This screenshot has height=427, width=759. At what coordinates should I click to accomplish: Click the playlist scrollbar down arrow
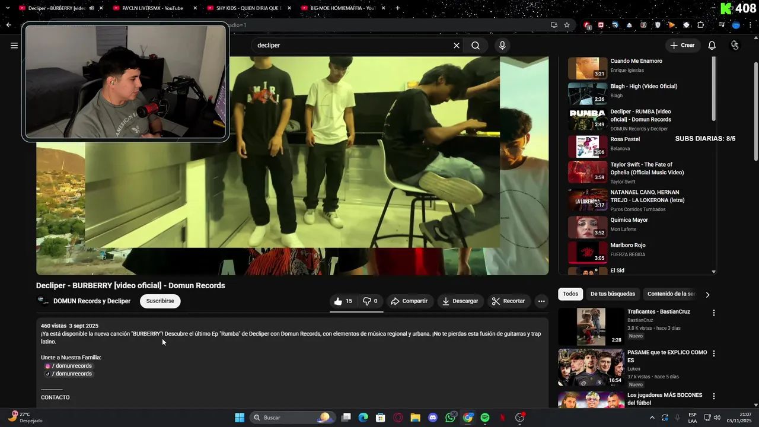tap(713, 272)
